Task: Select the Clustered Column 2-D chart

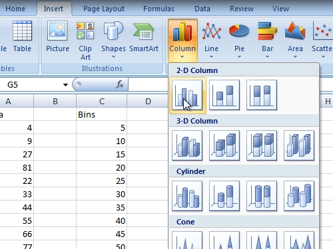Action: 187,95
